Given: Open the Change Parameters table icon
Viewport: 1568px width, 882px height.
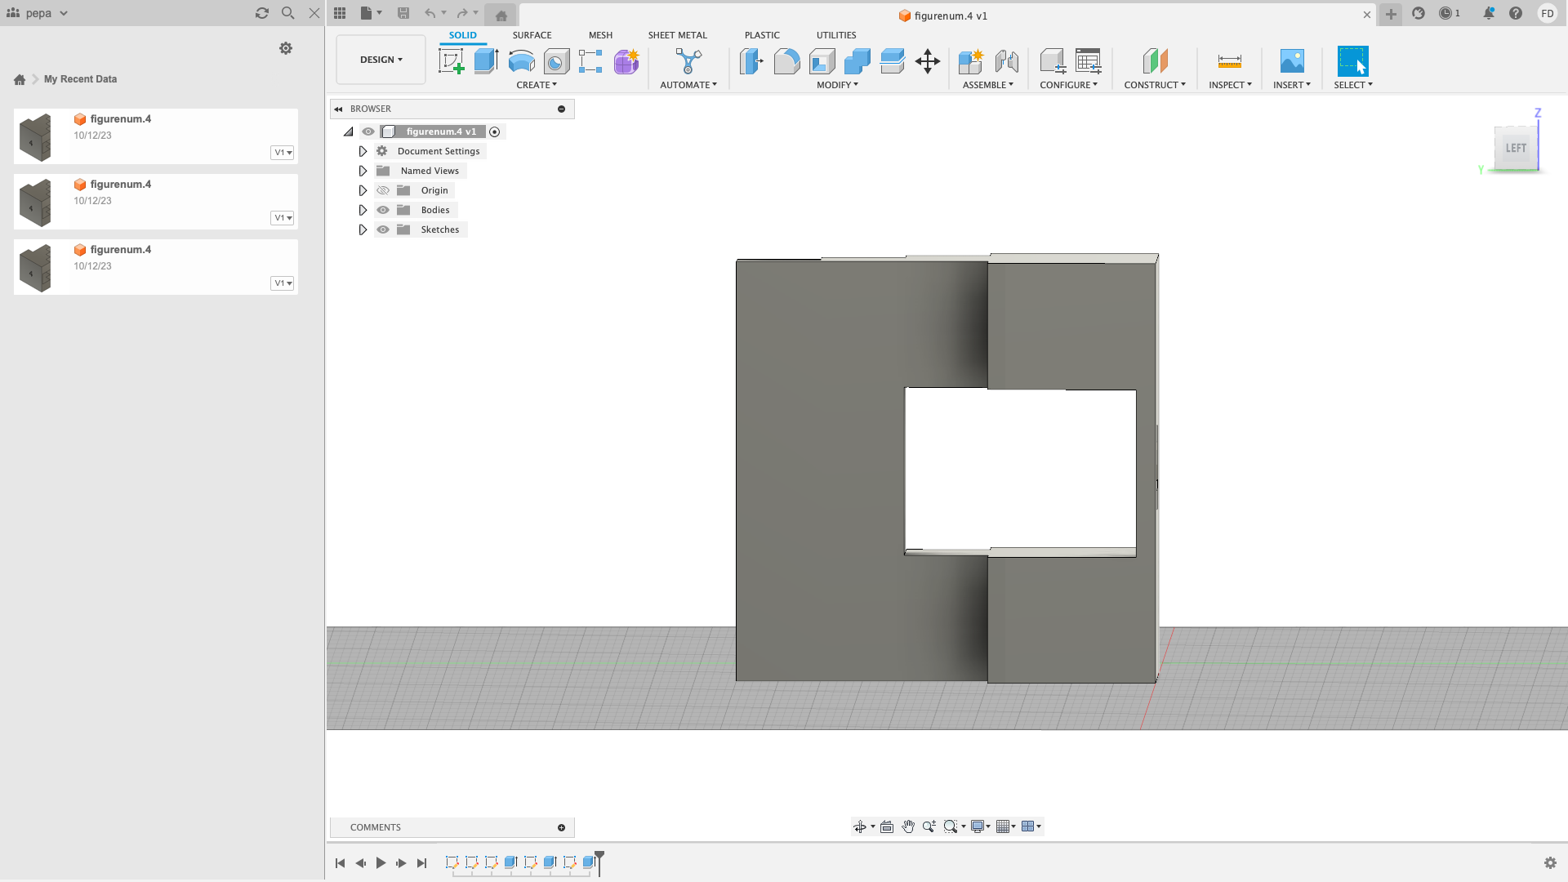Looking at the screenshot, I should [x=1088, y=61].
